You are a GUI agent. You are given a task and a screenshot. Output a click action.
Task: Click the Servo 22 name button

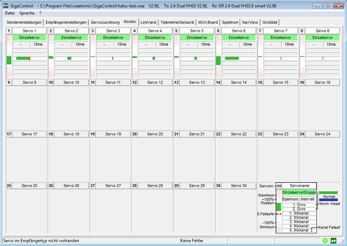[x=239, y=134]
